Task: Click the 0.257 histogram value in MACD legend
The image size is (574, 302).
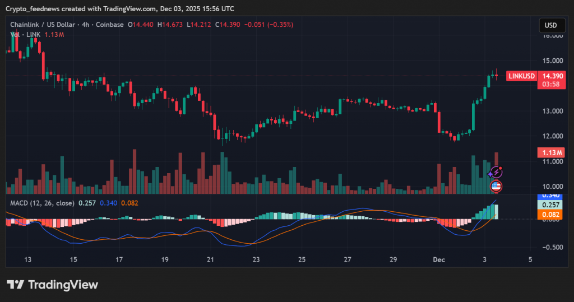Action: (x=87, y=203)
